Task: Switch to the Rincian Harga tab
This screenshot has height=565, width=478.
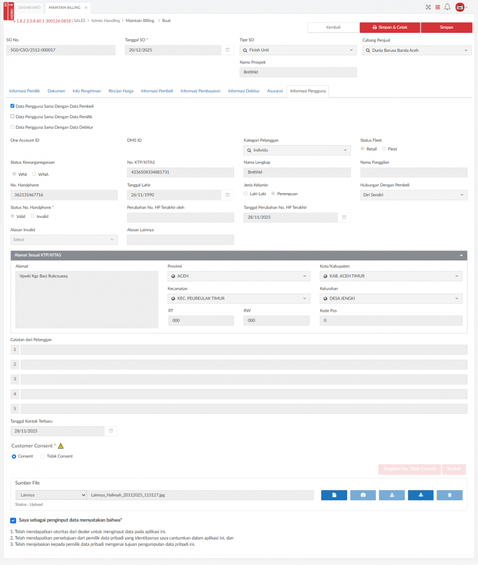Action: 121,90
